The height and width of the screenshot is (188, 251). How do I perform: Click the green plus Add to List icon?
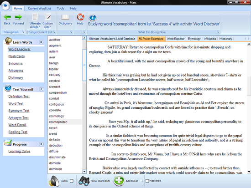point(119,181)
